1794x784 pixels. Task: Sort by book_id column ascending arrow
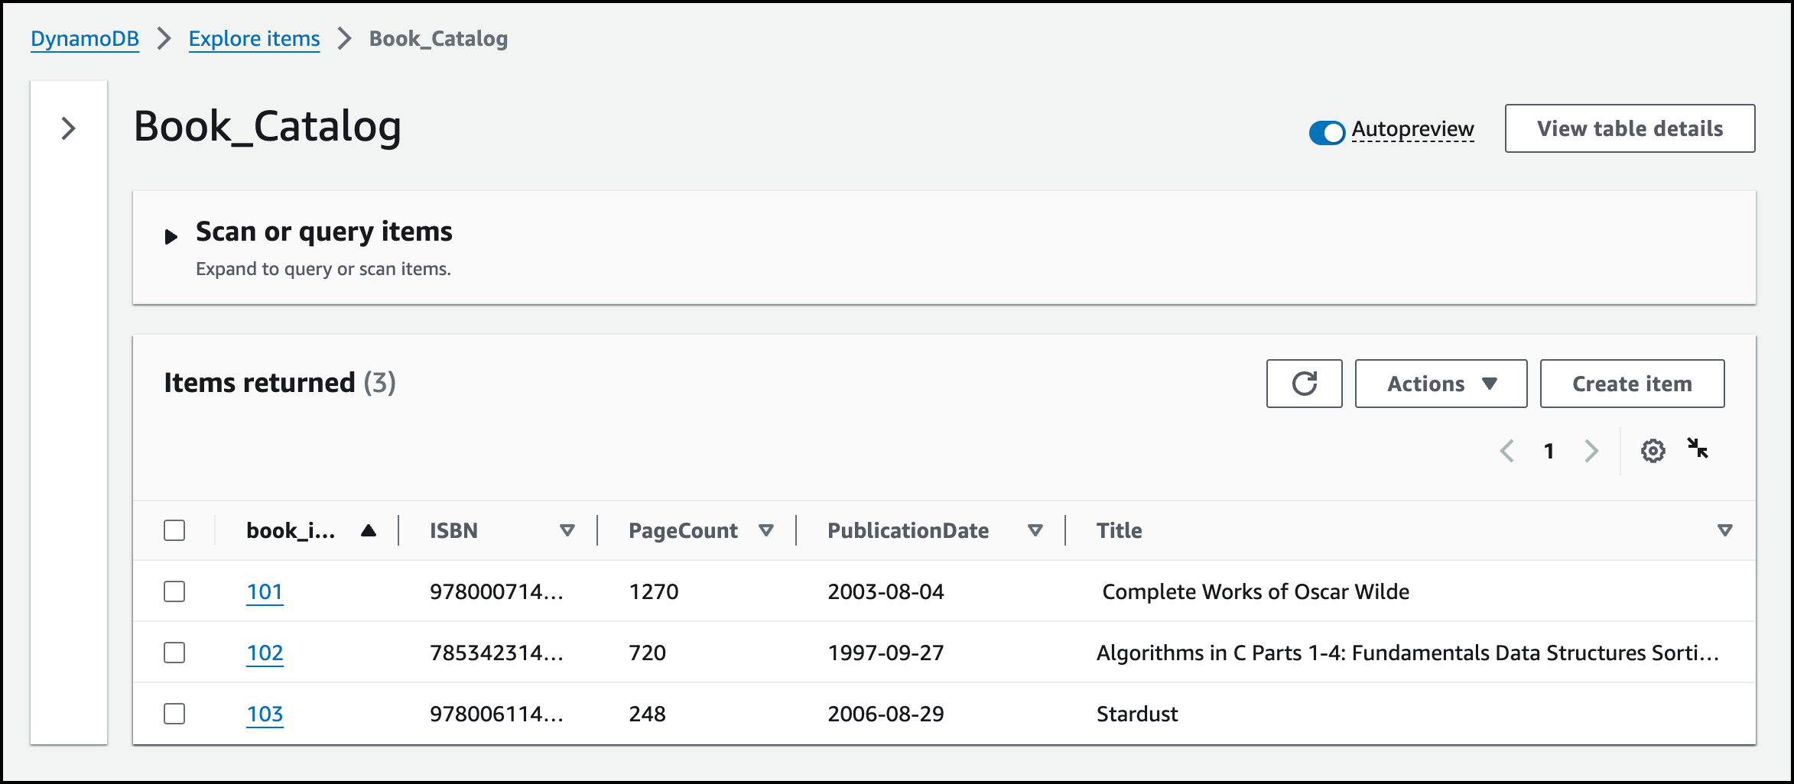[x=369, y=530]
